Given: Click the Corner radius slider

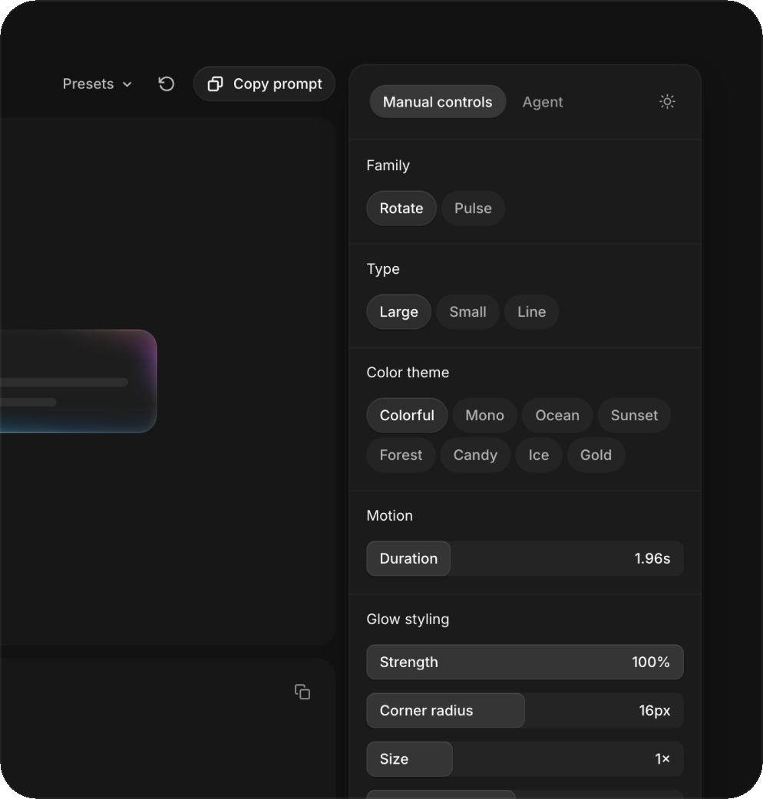Looking at the screenshot, I should (x=525, y=710).
